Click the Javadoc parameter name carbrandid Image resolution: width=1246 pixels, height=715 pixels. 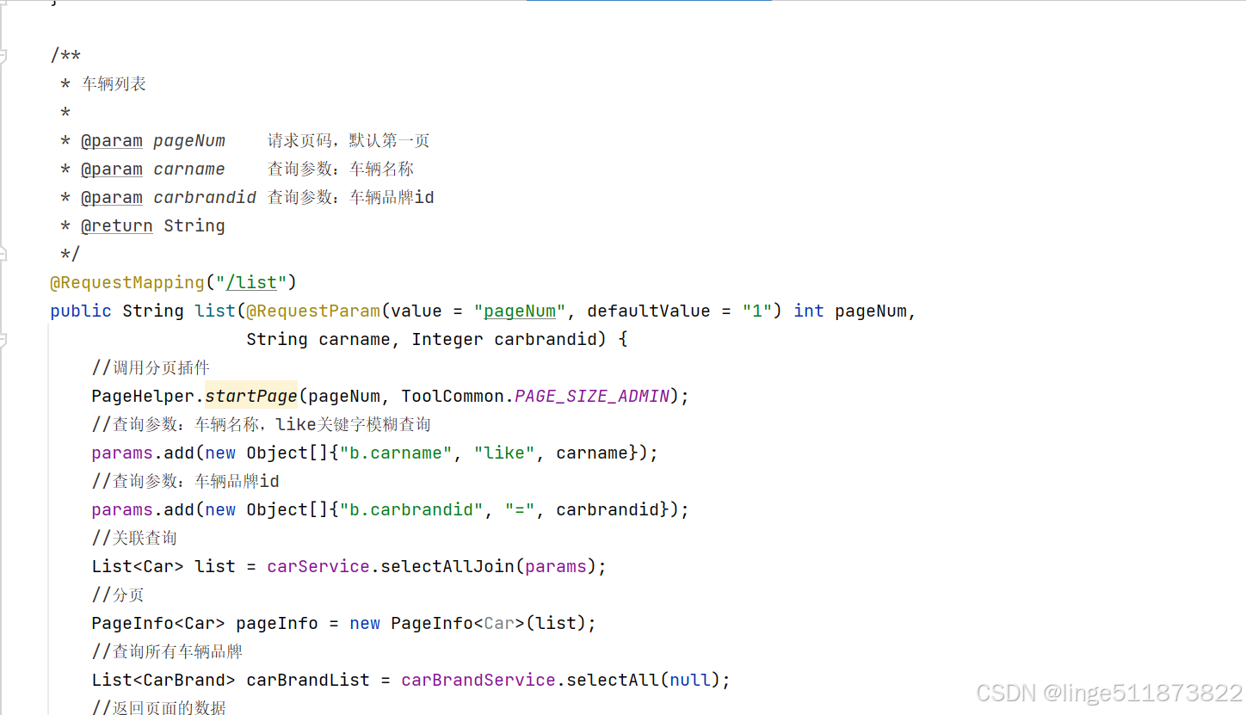coord(205,198)
